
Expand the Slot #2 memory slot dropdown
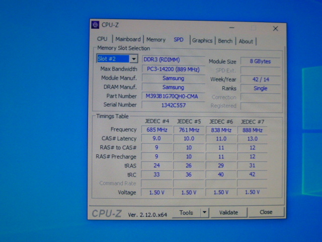[134, 59]
